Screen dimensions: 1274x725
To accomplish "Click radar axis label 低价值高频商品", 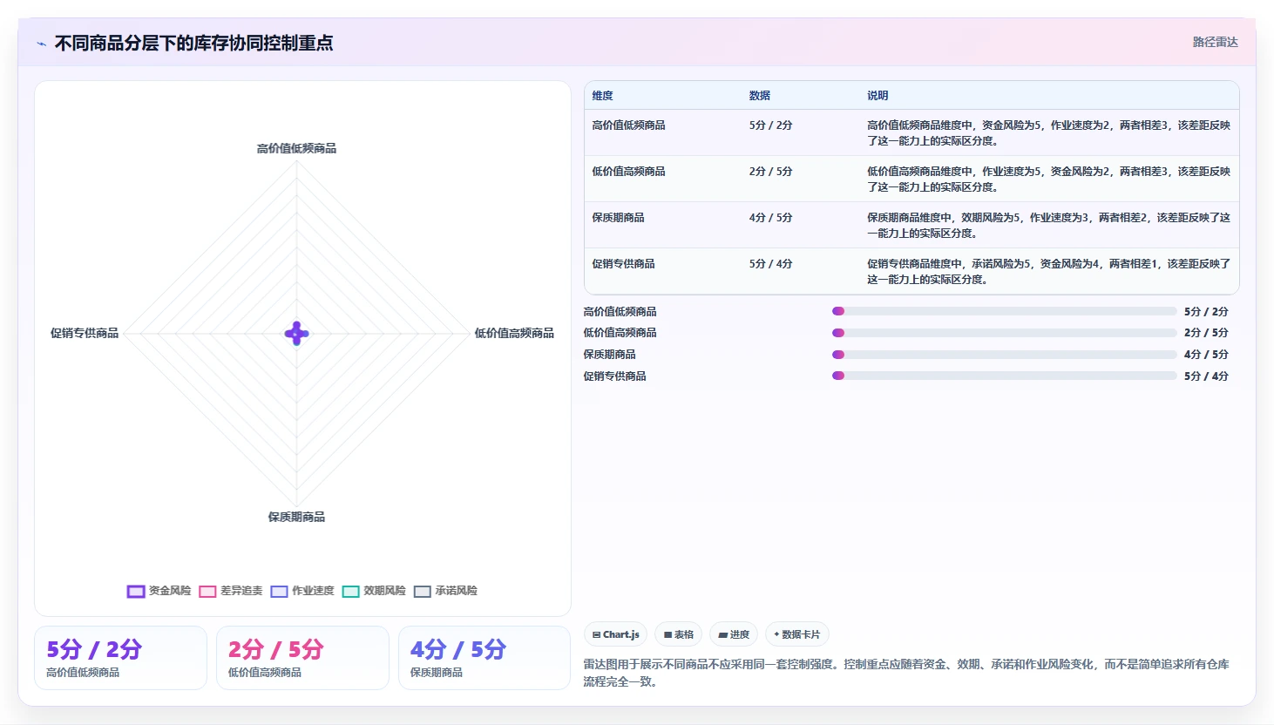I will [514, 333].
